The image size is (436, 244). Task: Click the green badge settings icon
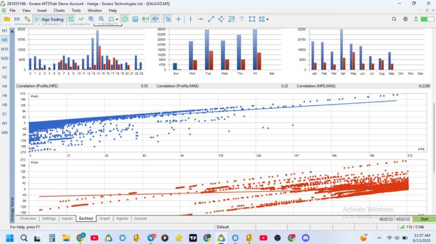click(125, 19)
